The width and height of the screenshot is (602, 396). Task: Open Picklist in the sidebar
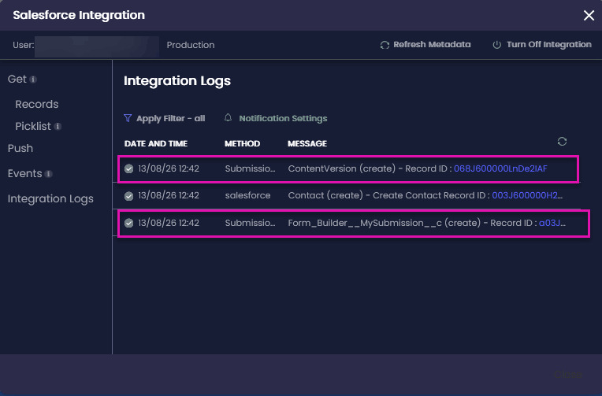[33, 126]
